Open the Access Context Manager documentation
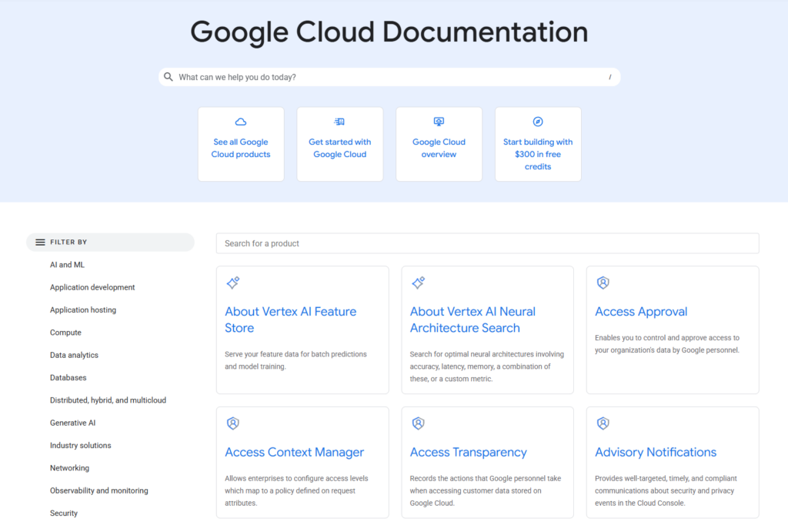788x522 pixels. 295,452
